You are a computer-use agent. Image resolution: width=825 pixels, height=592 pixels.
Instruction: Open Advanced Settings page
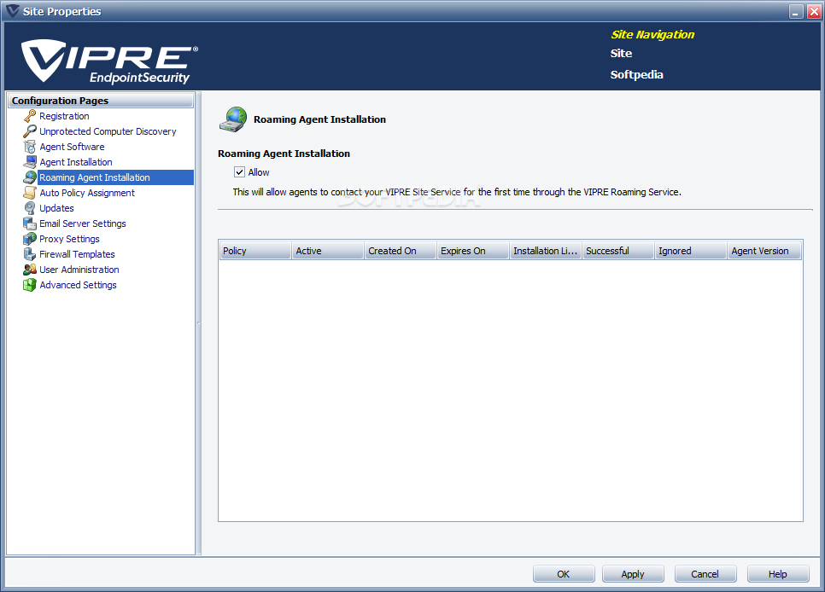pos(79,285)
